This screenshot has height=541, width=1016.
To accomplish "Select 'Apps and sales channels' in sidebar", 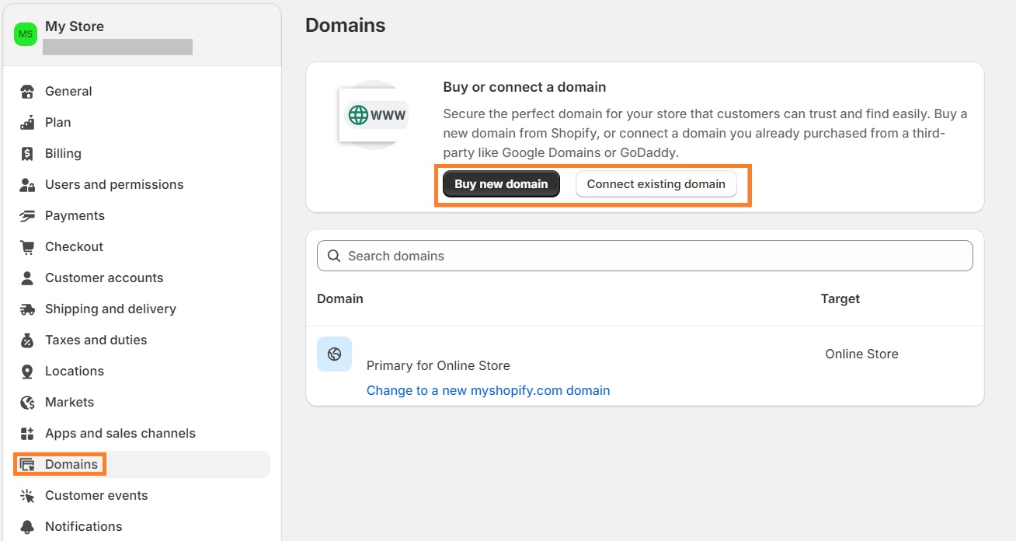I will coord(118,433).
